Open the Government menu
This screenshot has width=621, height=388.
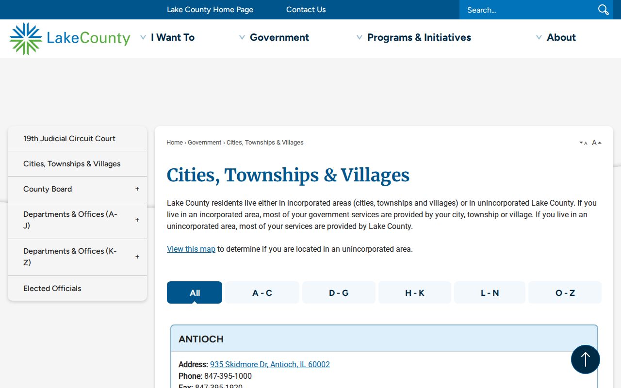pyautogui.click(x=279, y=37)
